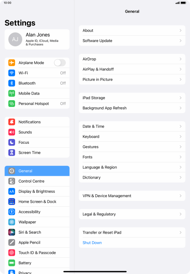Open Display & Brightness settings

tap(37, 191)
